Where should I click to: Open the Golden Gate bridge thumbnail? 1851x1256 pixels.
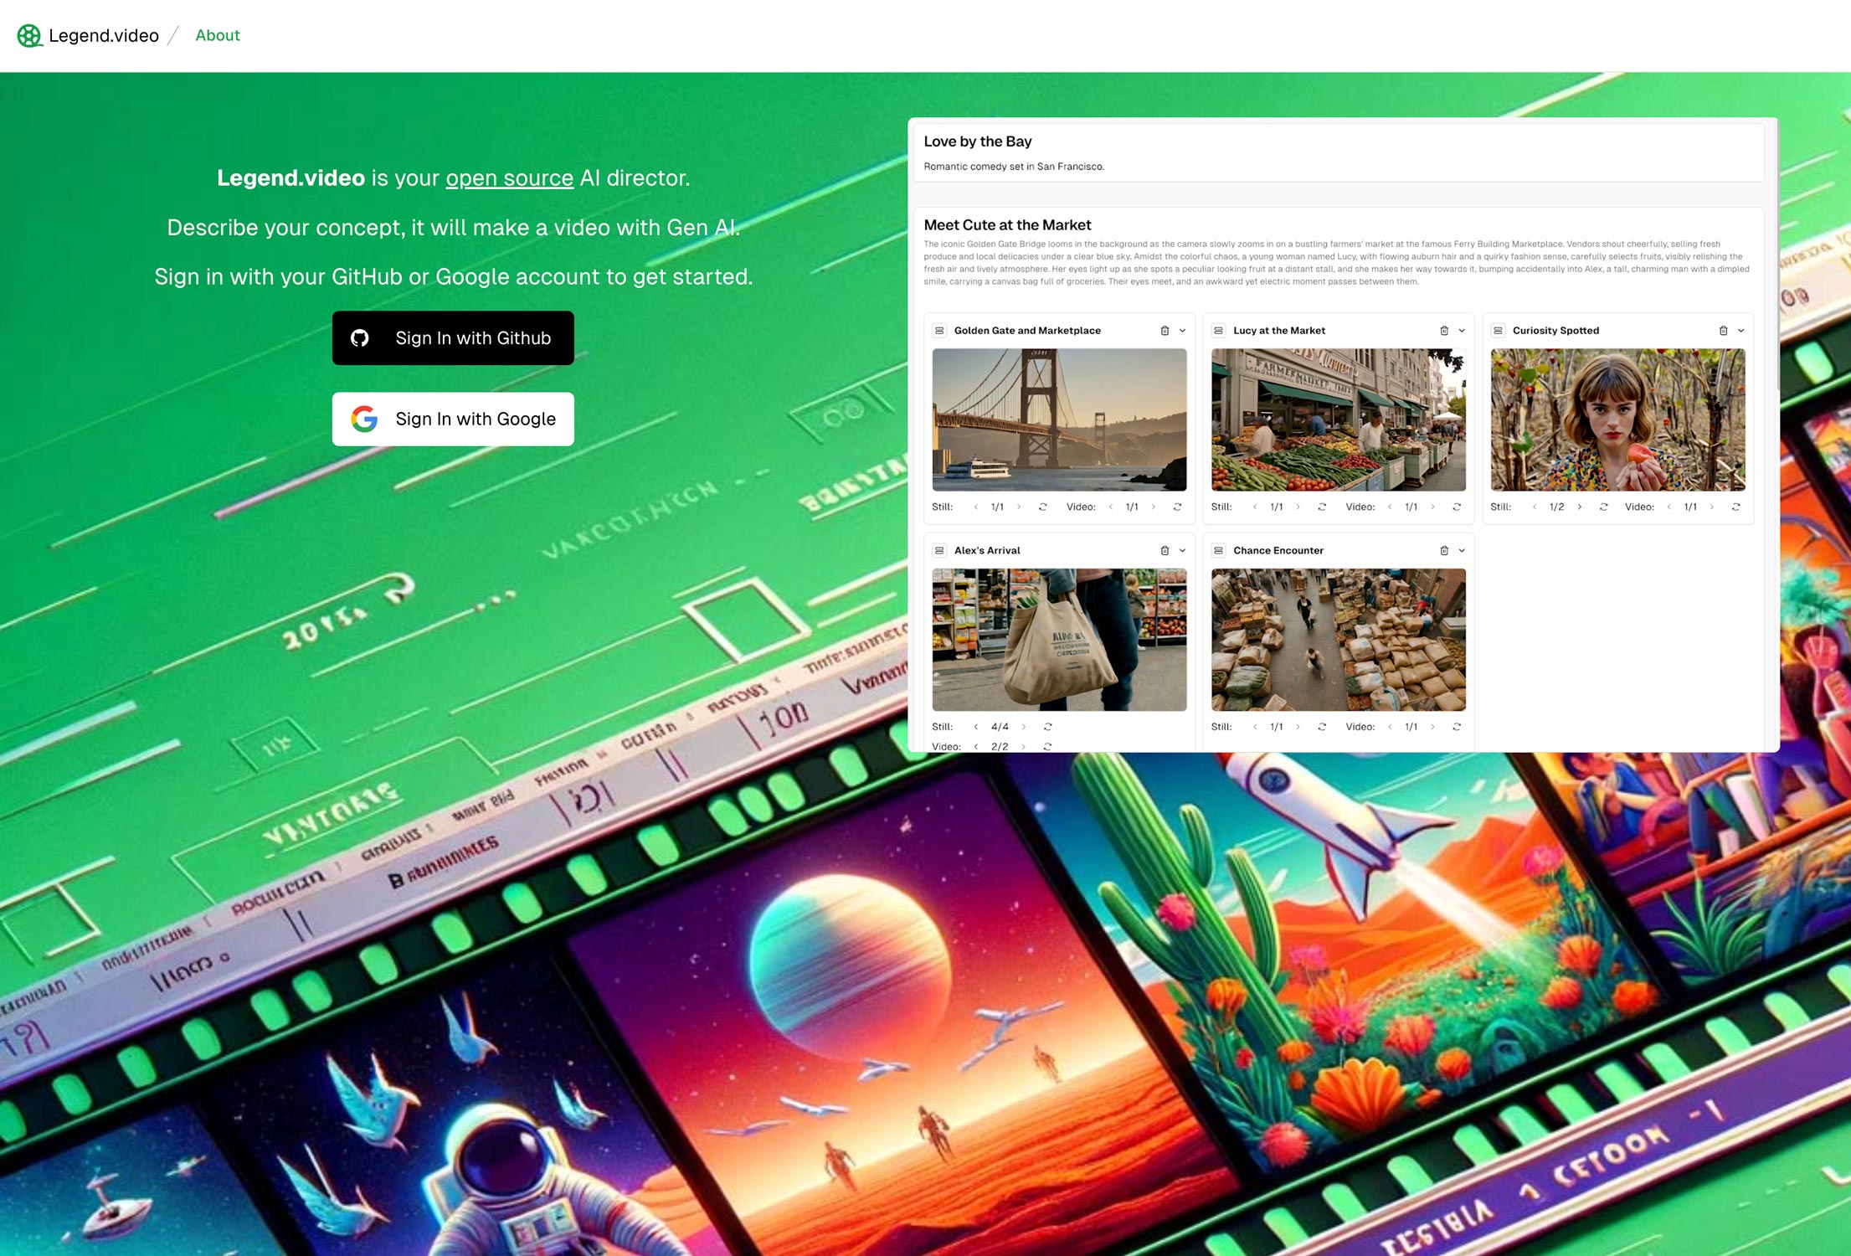click(x=1059, y=420)
